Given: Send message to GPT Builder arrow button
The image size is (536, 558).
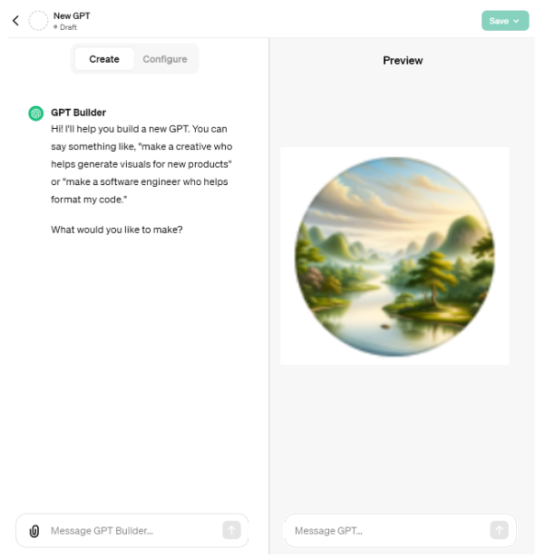Looking at the screenshot, I should pos(231,531).
